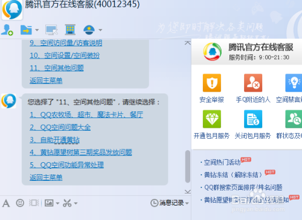Click 返回主菜单 in the lower message bubble
The height and width of the screenshot is (220, 302).
pyautogui.click(x=46, y=177)
